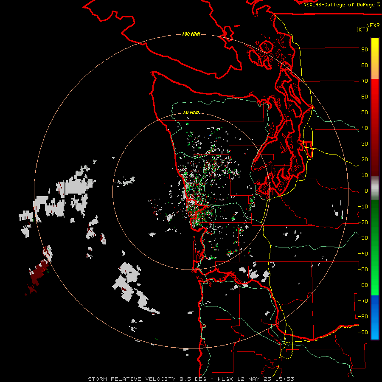This screenshot has width=382, height=382.
Task: Click the positive 40 knot scale label
Action: point(365,128)
